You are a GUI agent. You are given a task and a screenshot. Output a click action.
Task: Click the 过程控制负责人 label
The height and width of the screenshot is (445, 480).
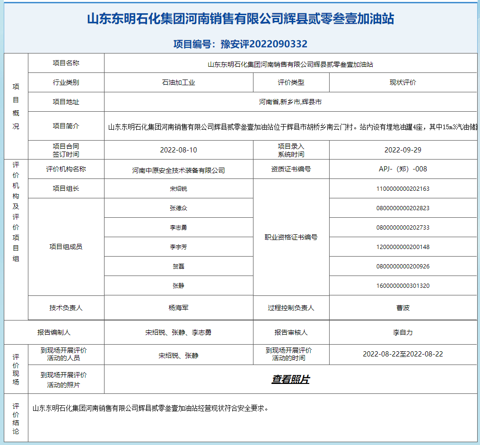click(x=291, y=308)
